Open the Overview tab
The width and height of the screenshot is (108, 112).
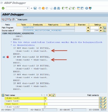point(82,25)
